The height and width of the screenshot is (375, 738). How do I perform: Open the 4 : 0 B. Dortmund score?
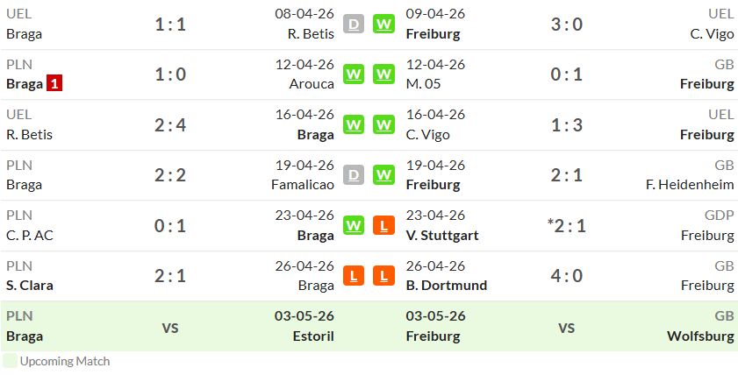click(567, 276)
